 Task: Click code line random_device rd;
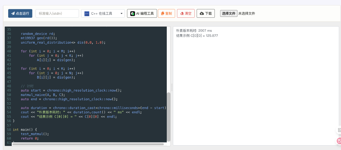coord(38,34)
